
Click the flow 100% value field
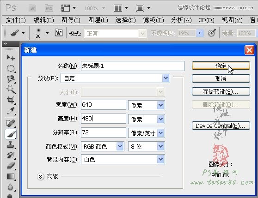(x=246, y=33)
